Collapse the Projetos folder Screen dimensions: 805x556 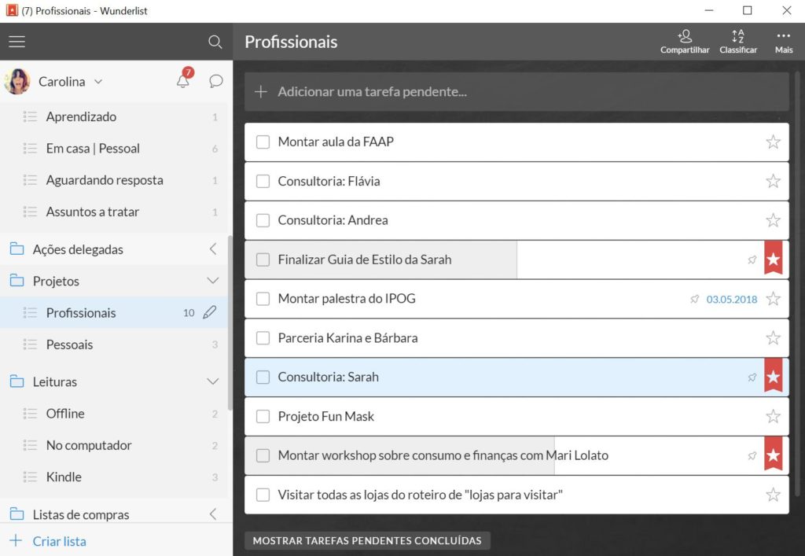pos(213,280)
